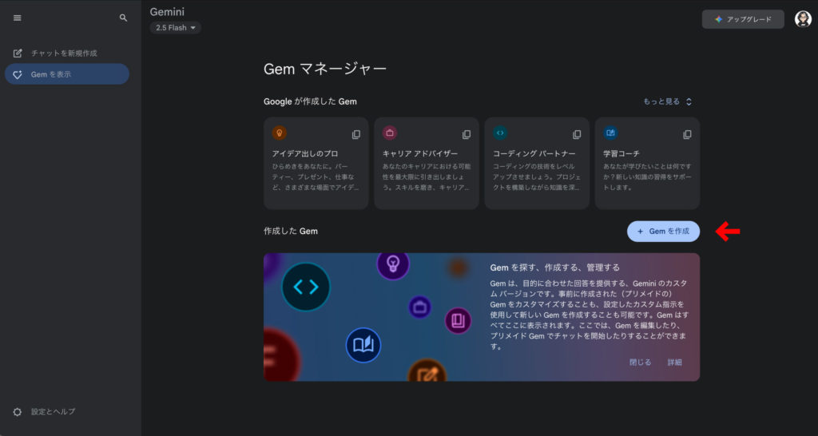Copy the コーディング パートナー Gem
Image resolution: width=818 pixels, height=436 pixels.
577,135
